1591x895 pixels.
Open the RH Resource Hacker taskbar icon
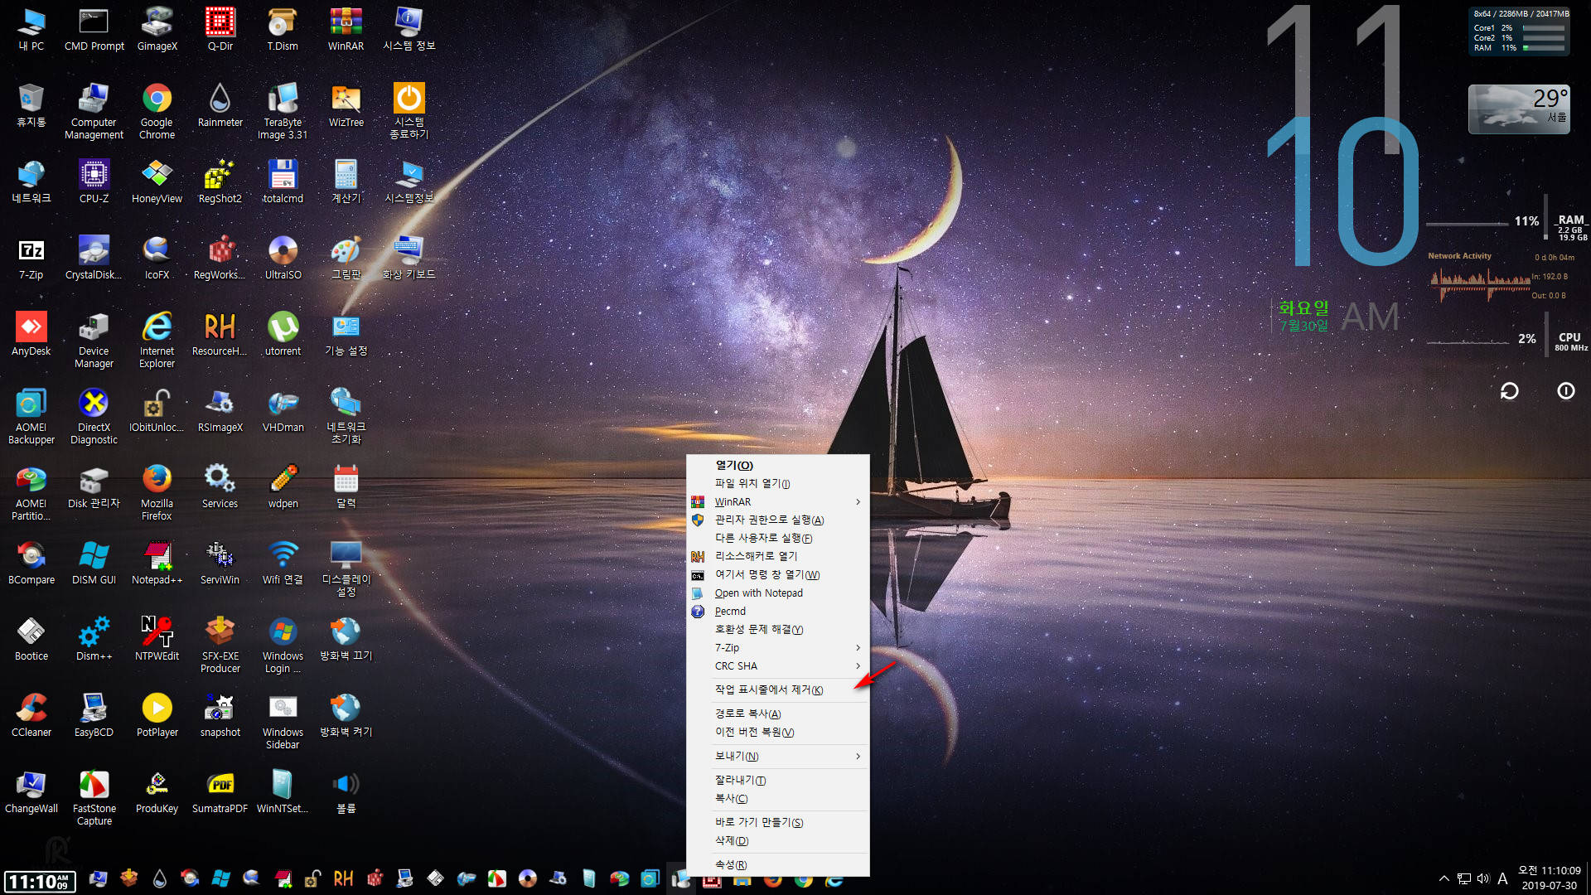click(343, 878)
